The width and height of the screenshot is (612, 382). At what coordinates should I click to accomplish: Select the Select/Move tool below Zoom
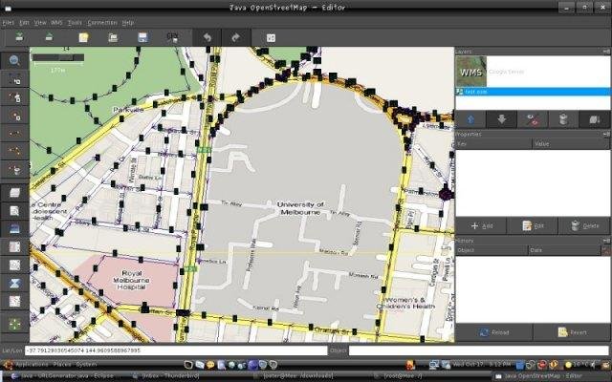(14, 78)
